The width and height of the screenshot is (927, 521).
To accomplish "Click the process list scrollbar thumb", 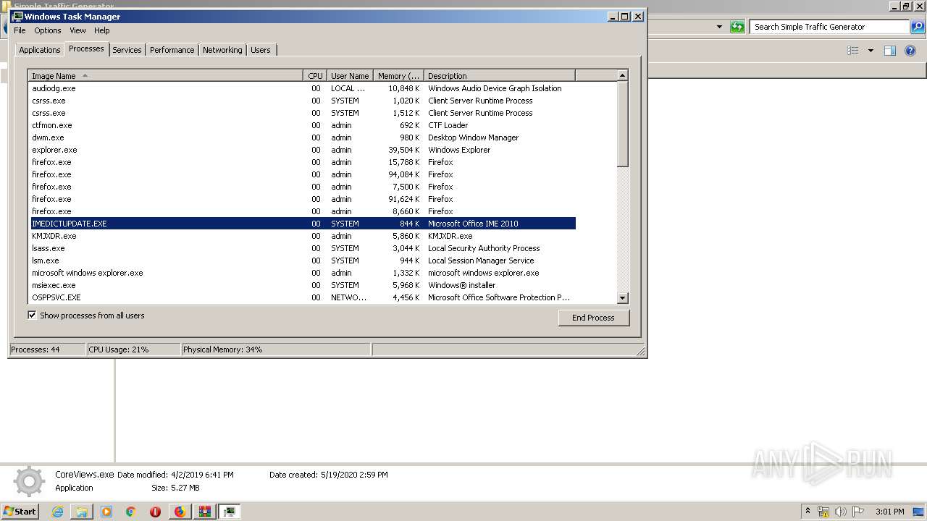I will [622, 124].
